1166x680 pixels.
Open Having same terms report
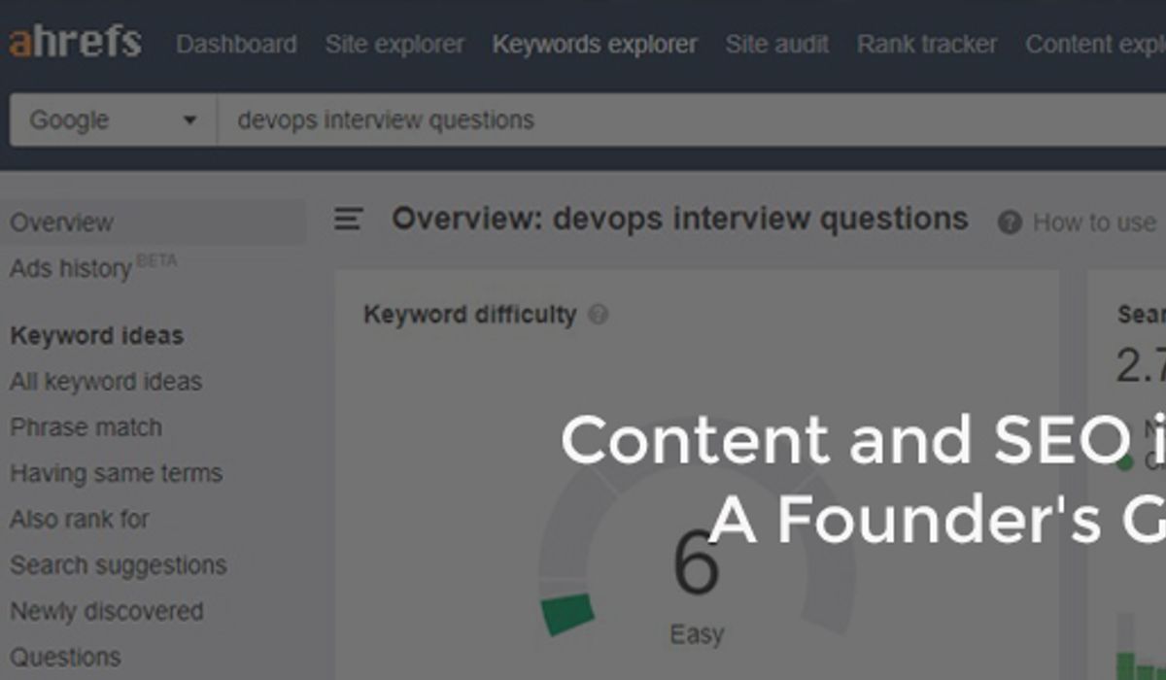(x=116, y=473)
